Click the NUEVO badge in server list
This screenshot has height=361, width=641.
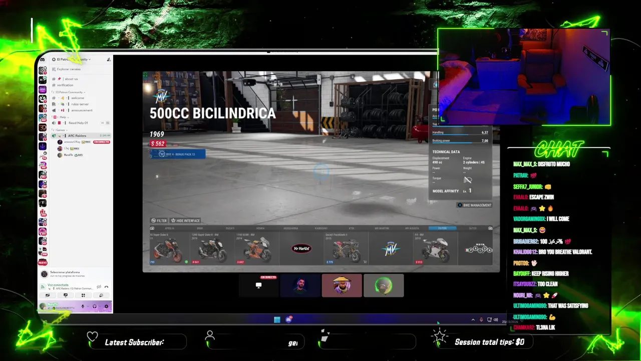coord(43,262)
